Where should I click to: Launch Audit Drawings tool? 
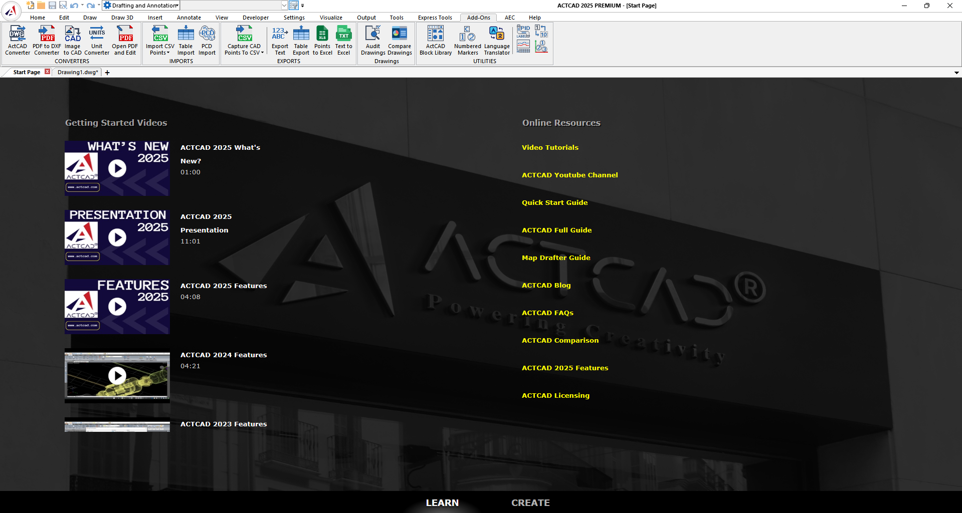(372, 40)
